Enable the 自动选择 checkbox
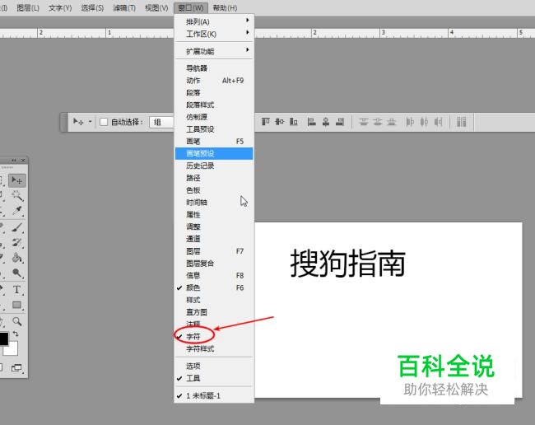This screenshot has width=535, height=425. click(x=104, y=122)
